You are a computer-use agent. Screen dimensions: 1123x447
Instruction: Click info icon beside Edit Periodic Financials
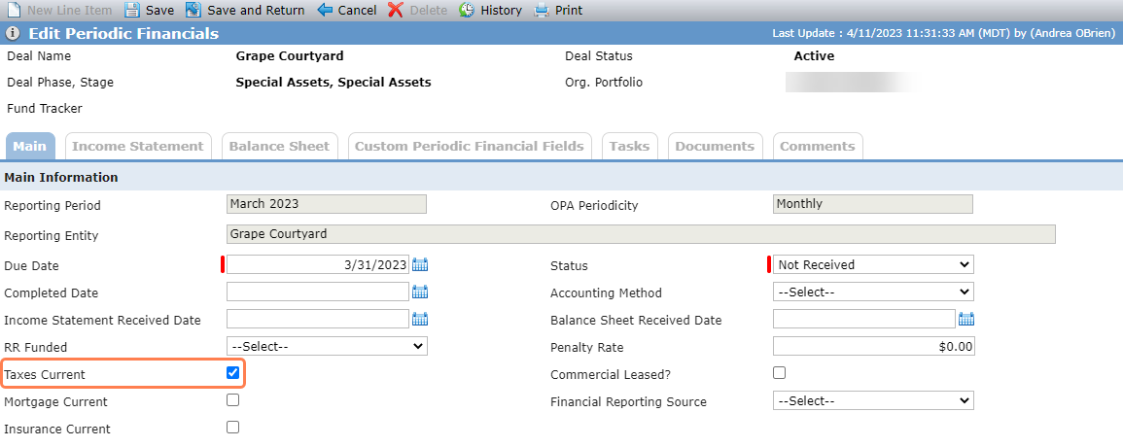[13, 34]
